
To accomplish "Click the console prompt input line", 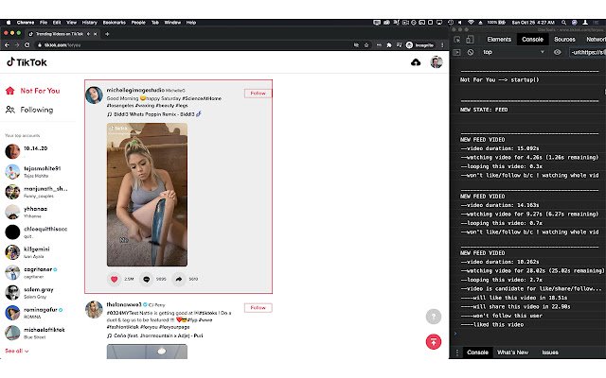I will 529,334.
